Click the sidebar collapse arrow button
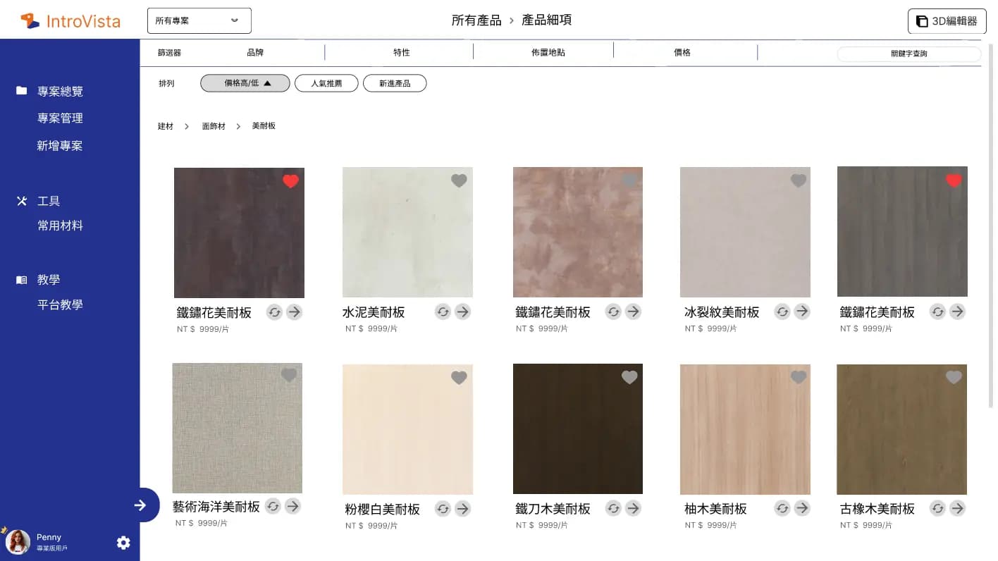The height and width of the screenshot is (561, 998). coord(141,505)
